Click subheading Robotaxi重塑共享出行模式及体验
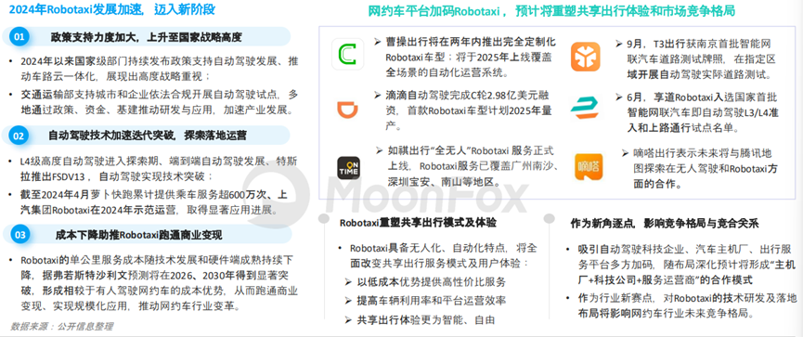 point(418,224)
